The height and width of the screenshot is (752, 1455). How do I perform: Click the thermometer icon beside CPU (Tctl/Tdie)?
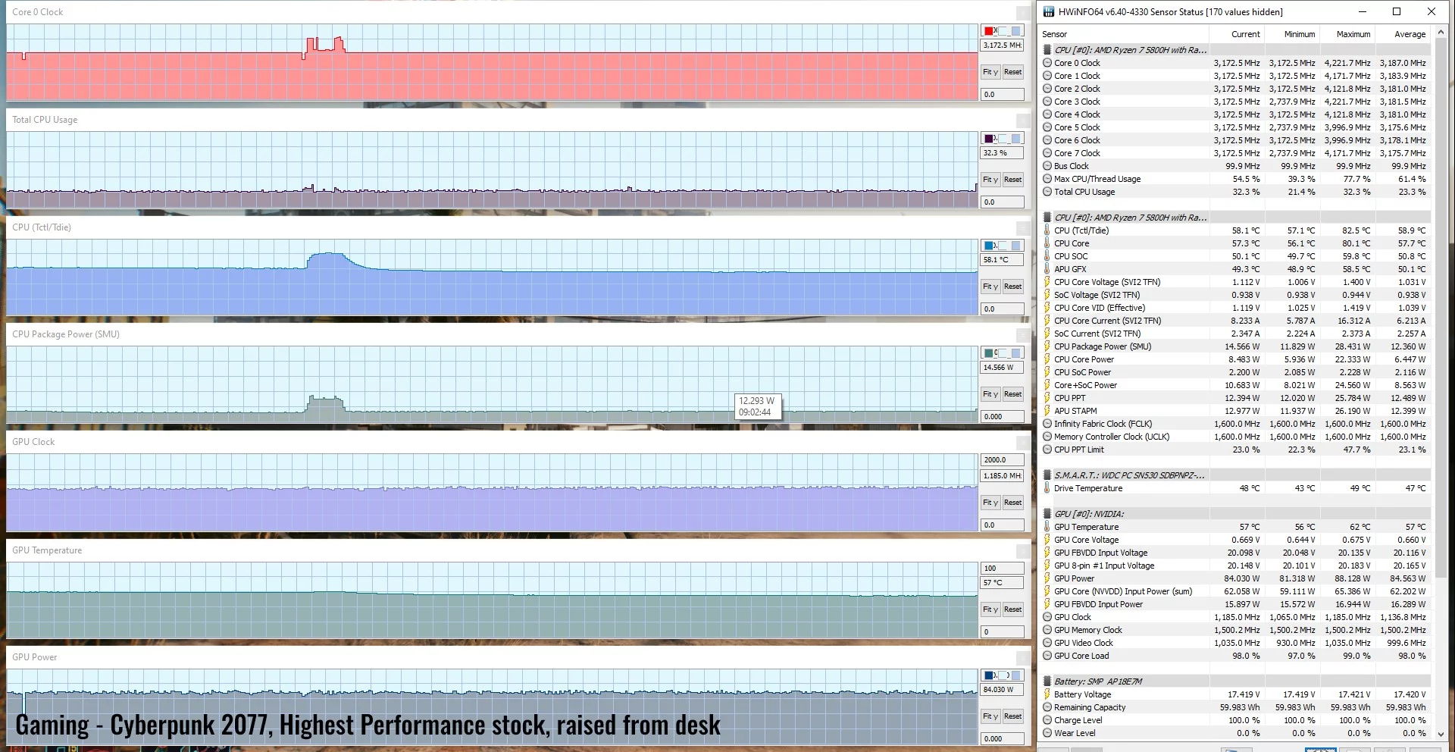point(1048,230)
